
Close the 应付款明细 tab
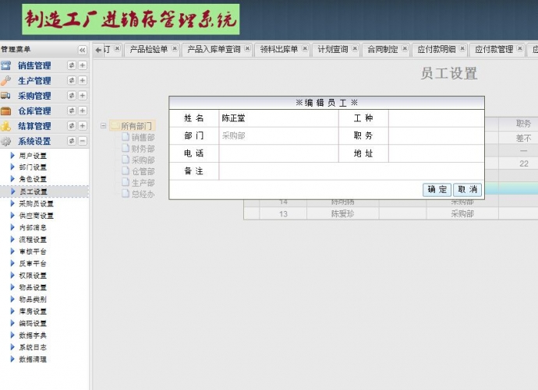point(462,48)
